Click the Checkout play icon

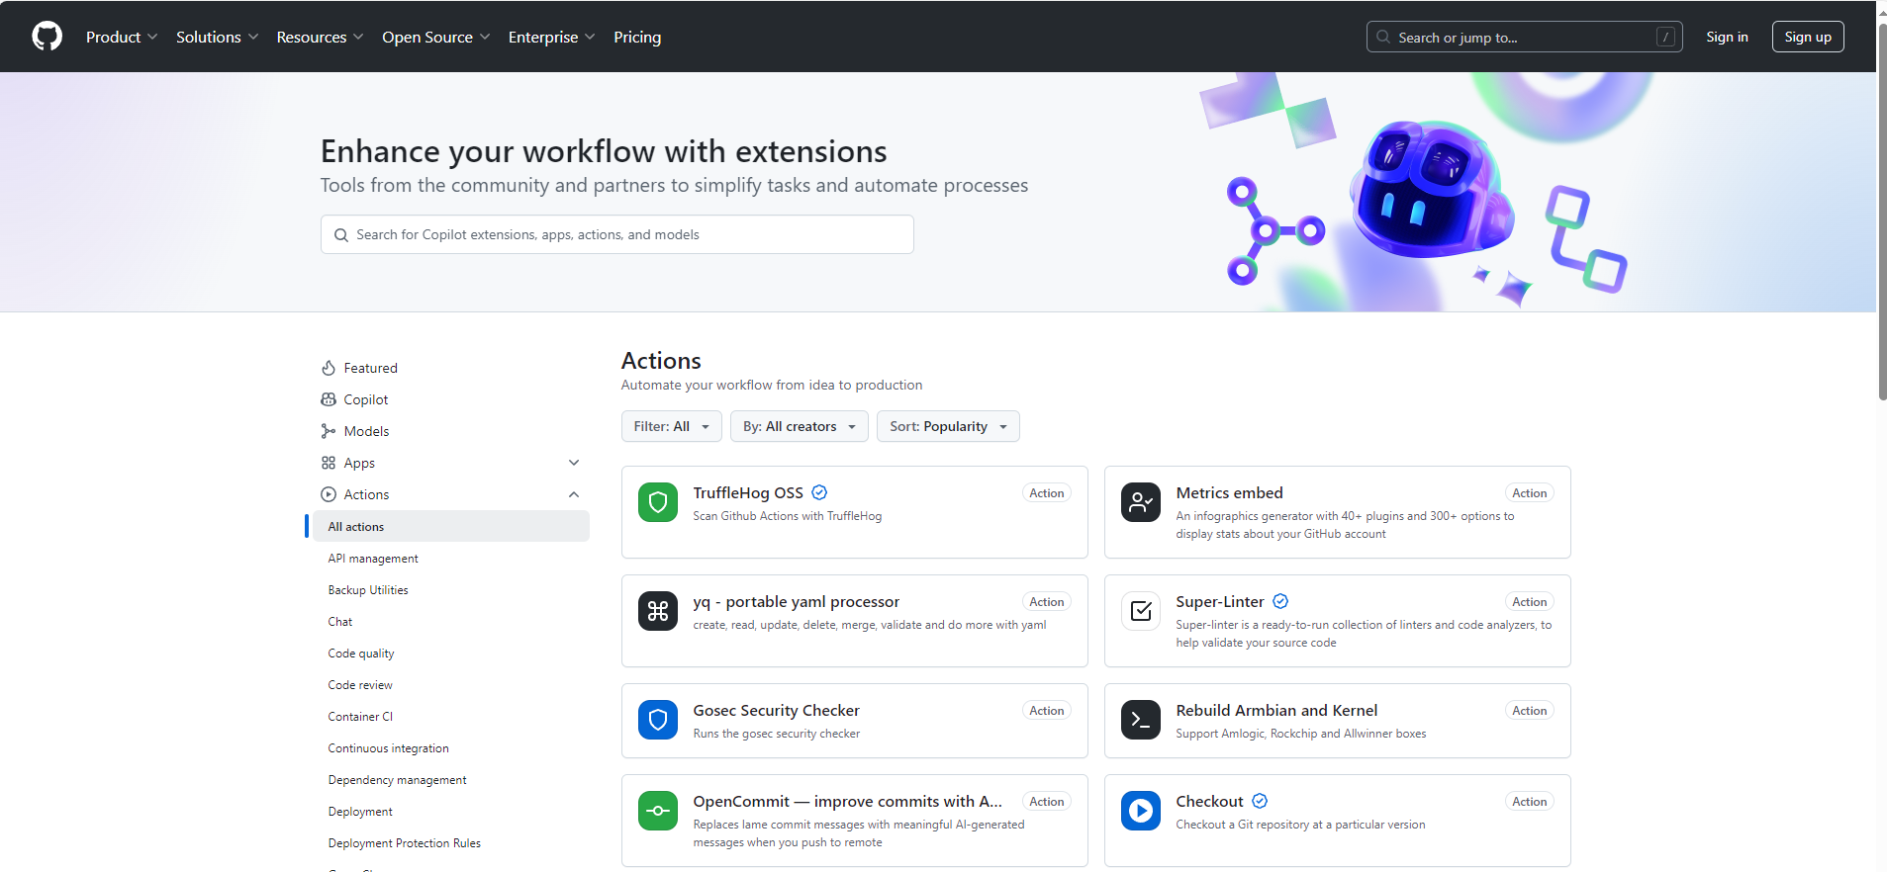tap(1140, 811)
